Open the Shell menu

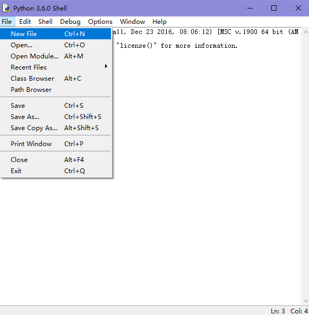point(45,22)
